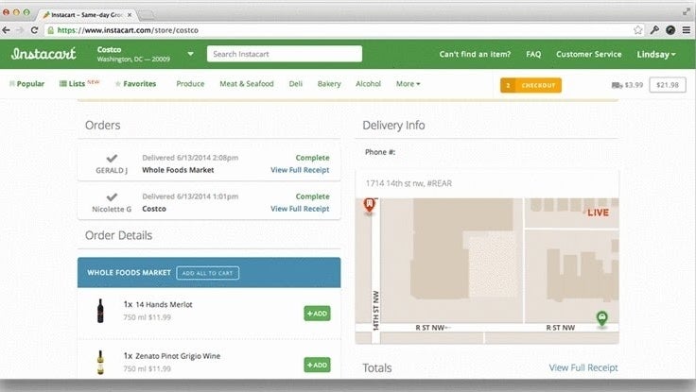This screenshot has height=392, width=696.
Task: Reload the page with refresh icon
Action: click(x=34, y=30)
